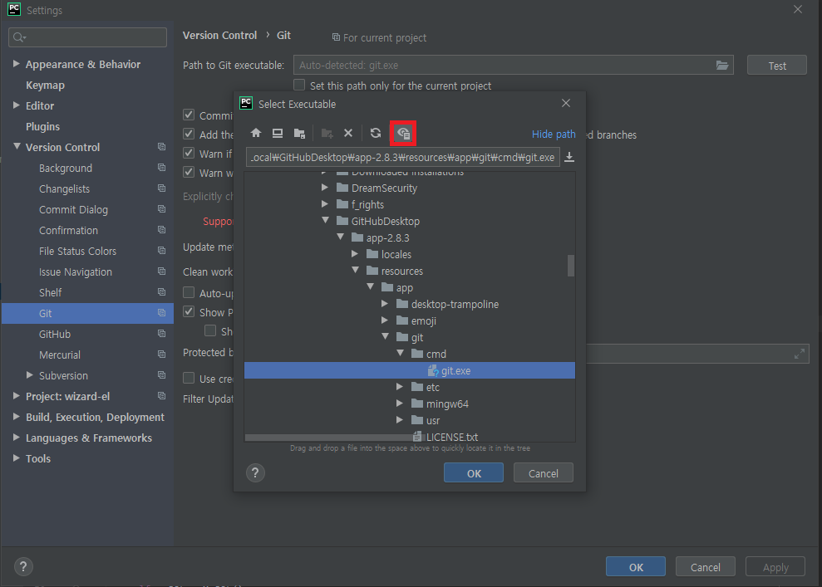Expand the mingw64 folder
Image resolution: width=822 pixels, height=587 pixels.
click(x=400, y=404)
